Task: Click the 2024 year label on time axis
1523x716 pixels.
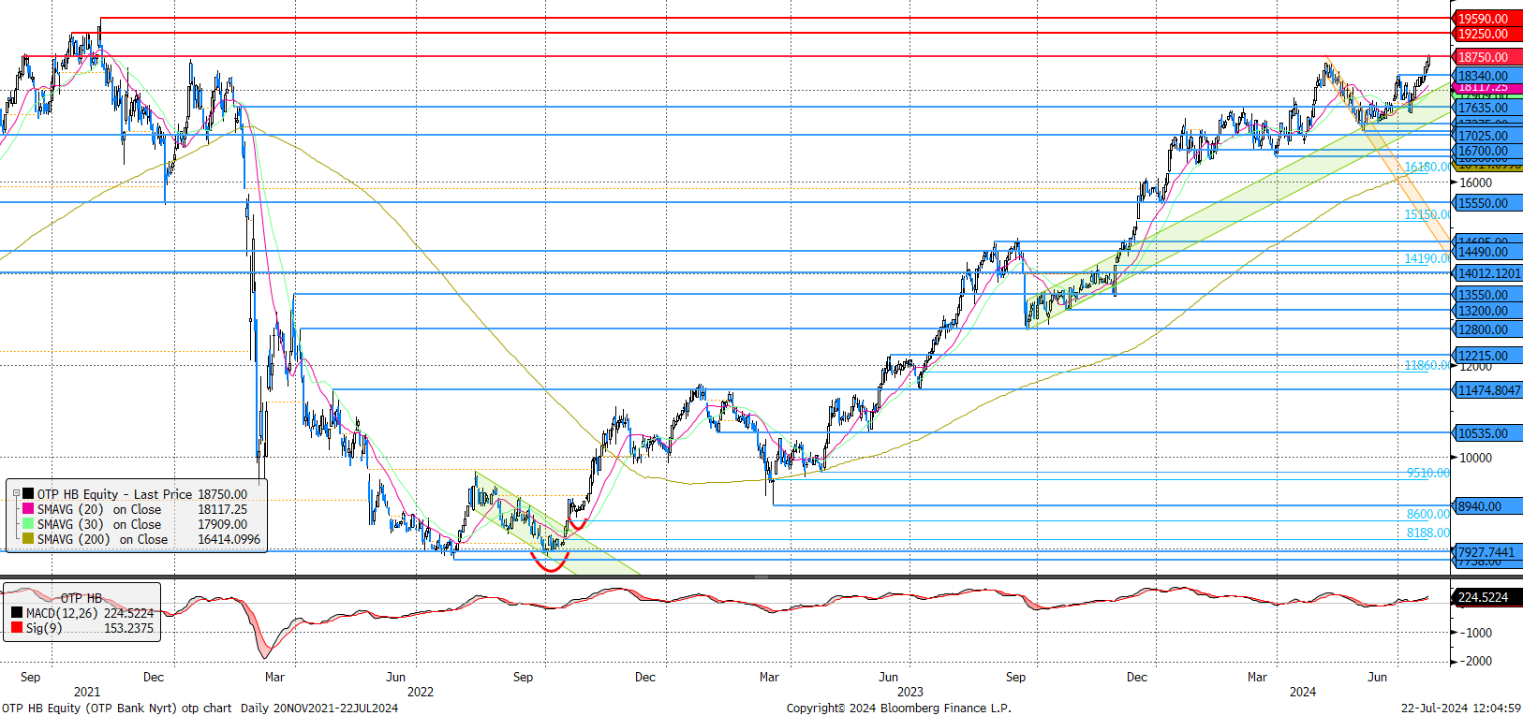Action: [x=1303, y=692]
